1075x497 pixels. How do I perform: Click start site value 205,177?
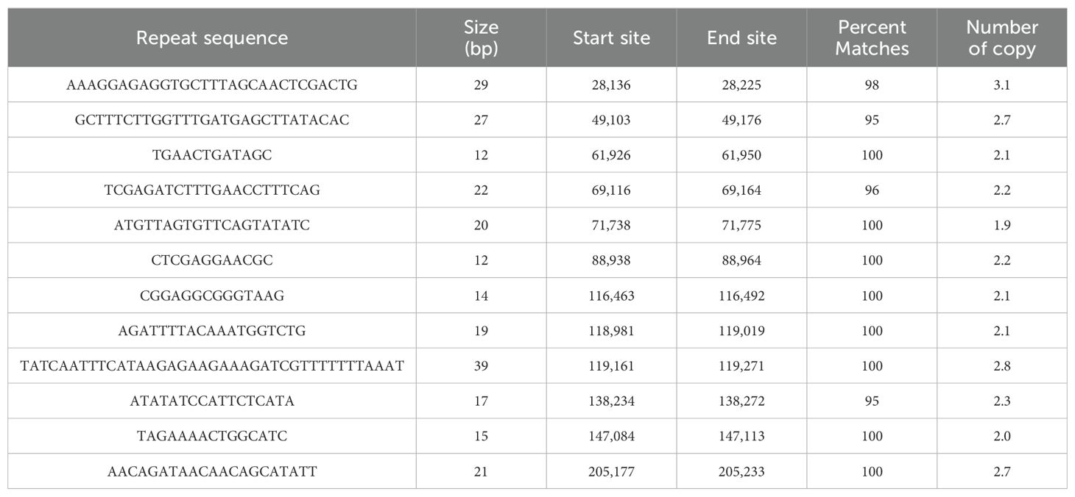point(611,471)
